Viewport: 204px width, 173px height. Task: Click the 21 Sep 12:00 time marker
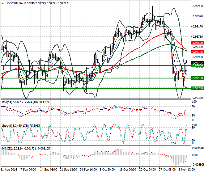[x=68, y=170]
